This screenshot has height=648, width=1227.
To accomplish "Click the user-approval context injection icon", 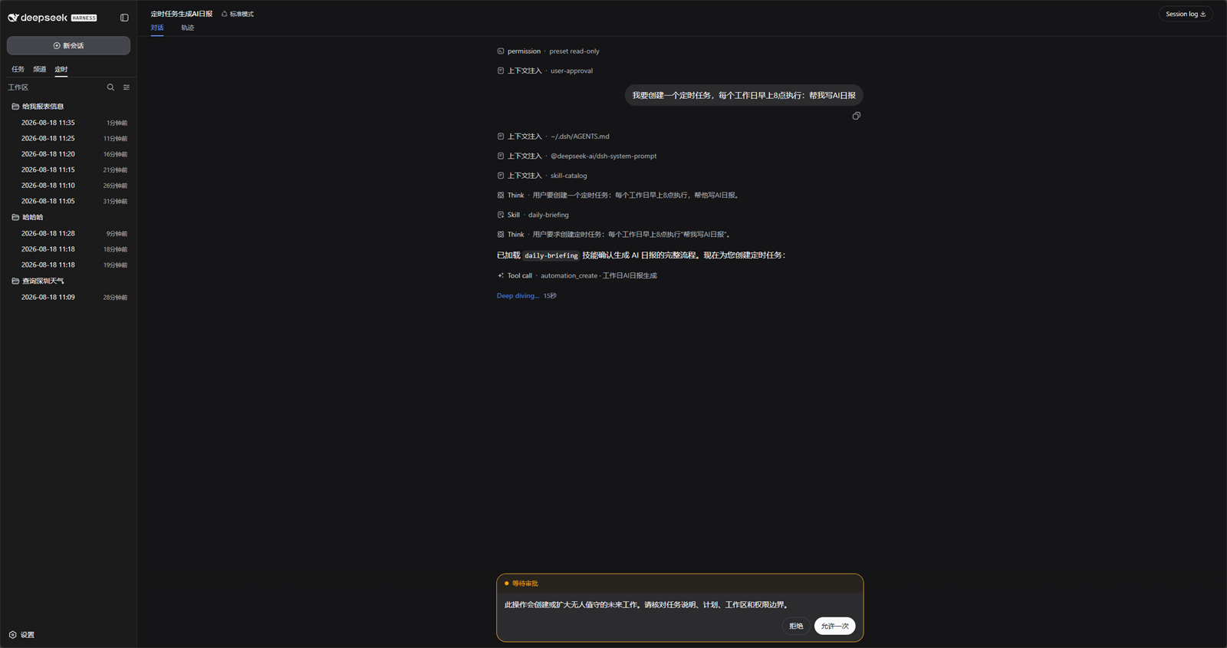I will click(501, 71).
